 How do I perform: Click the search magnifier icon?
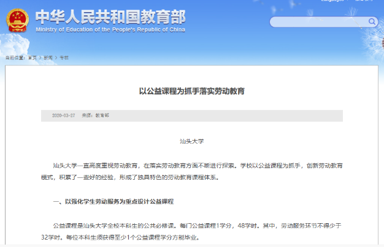[372, 22]
